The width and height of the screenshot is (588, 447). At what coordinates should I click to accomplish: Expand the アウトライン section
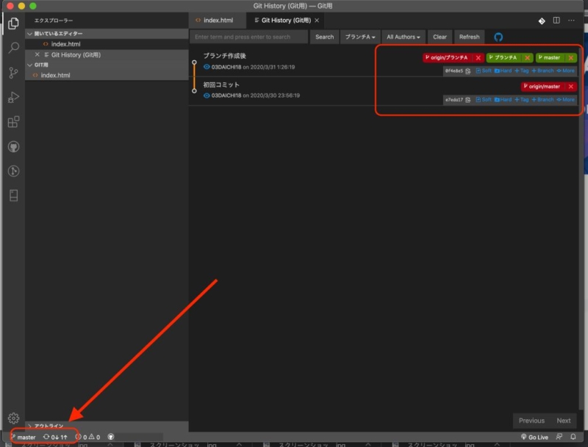[107, 426]
